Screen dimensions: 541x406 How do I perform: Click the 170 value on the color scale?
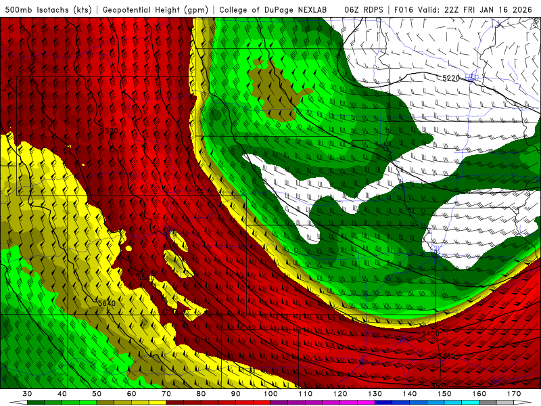point(514,394)
